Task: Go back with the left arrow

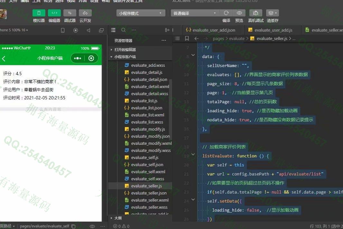Action: 197,38
